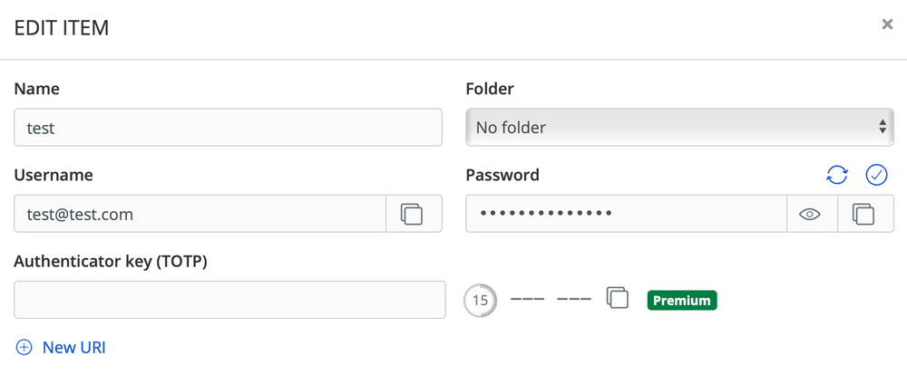Open the Folder dropdown showing No folder
The width and height of the screenshot is (907, 375).
tap(679, 127)
